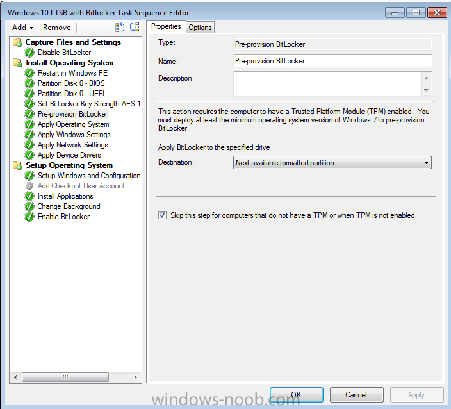Open the Destination dropdown list
The image size is (451, 409).
point(332,163)
